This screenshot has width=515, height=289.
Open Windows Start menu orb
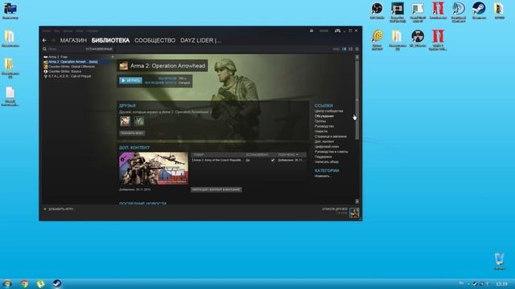click(7, 283)
